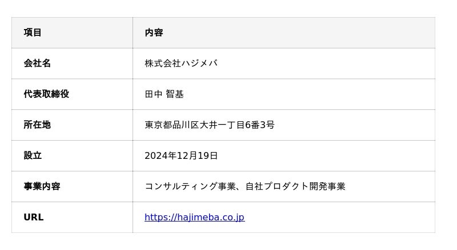This screenshot has width=457, height=250.
Task: Select the 設立 row label
Action: point(33,156)
